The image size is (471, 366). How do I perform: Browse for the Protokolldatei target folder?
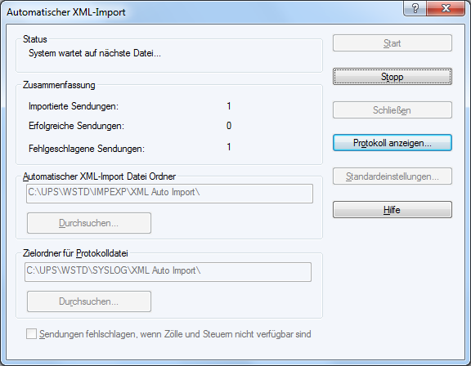(x=89, y=301)
